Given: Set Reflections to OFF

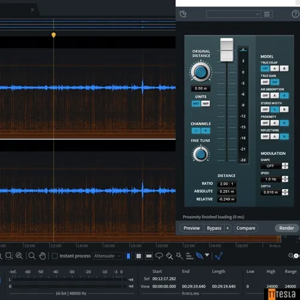Looking at the screenshot, I should click(x=265, y=136).
